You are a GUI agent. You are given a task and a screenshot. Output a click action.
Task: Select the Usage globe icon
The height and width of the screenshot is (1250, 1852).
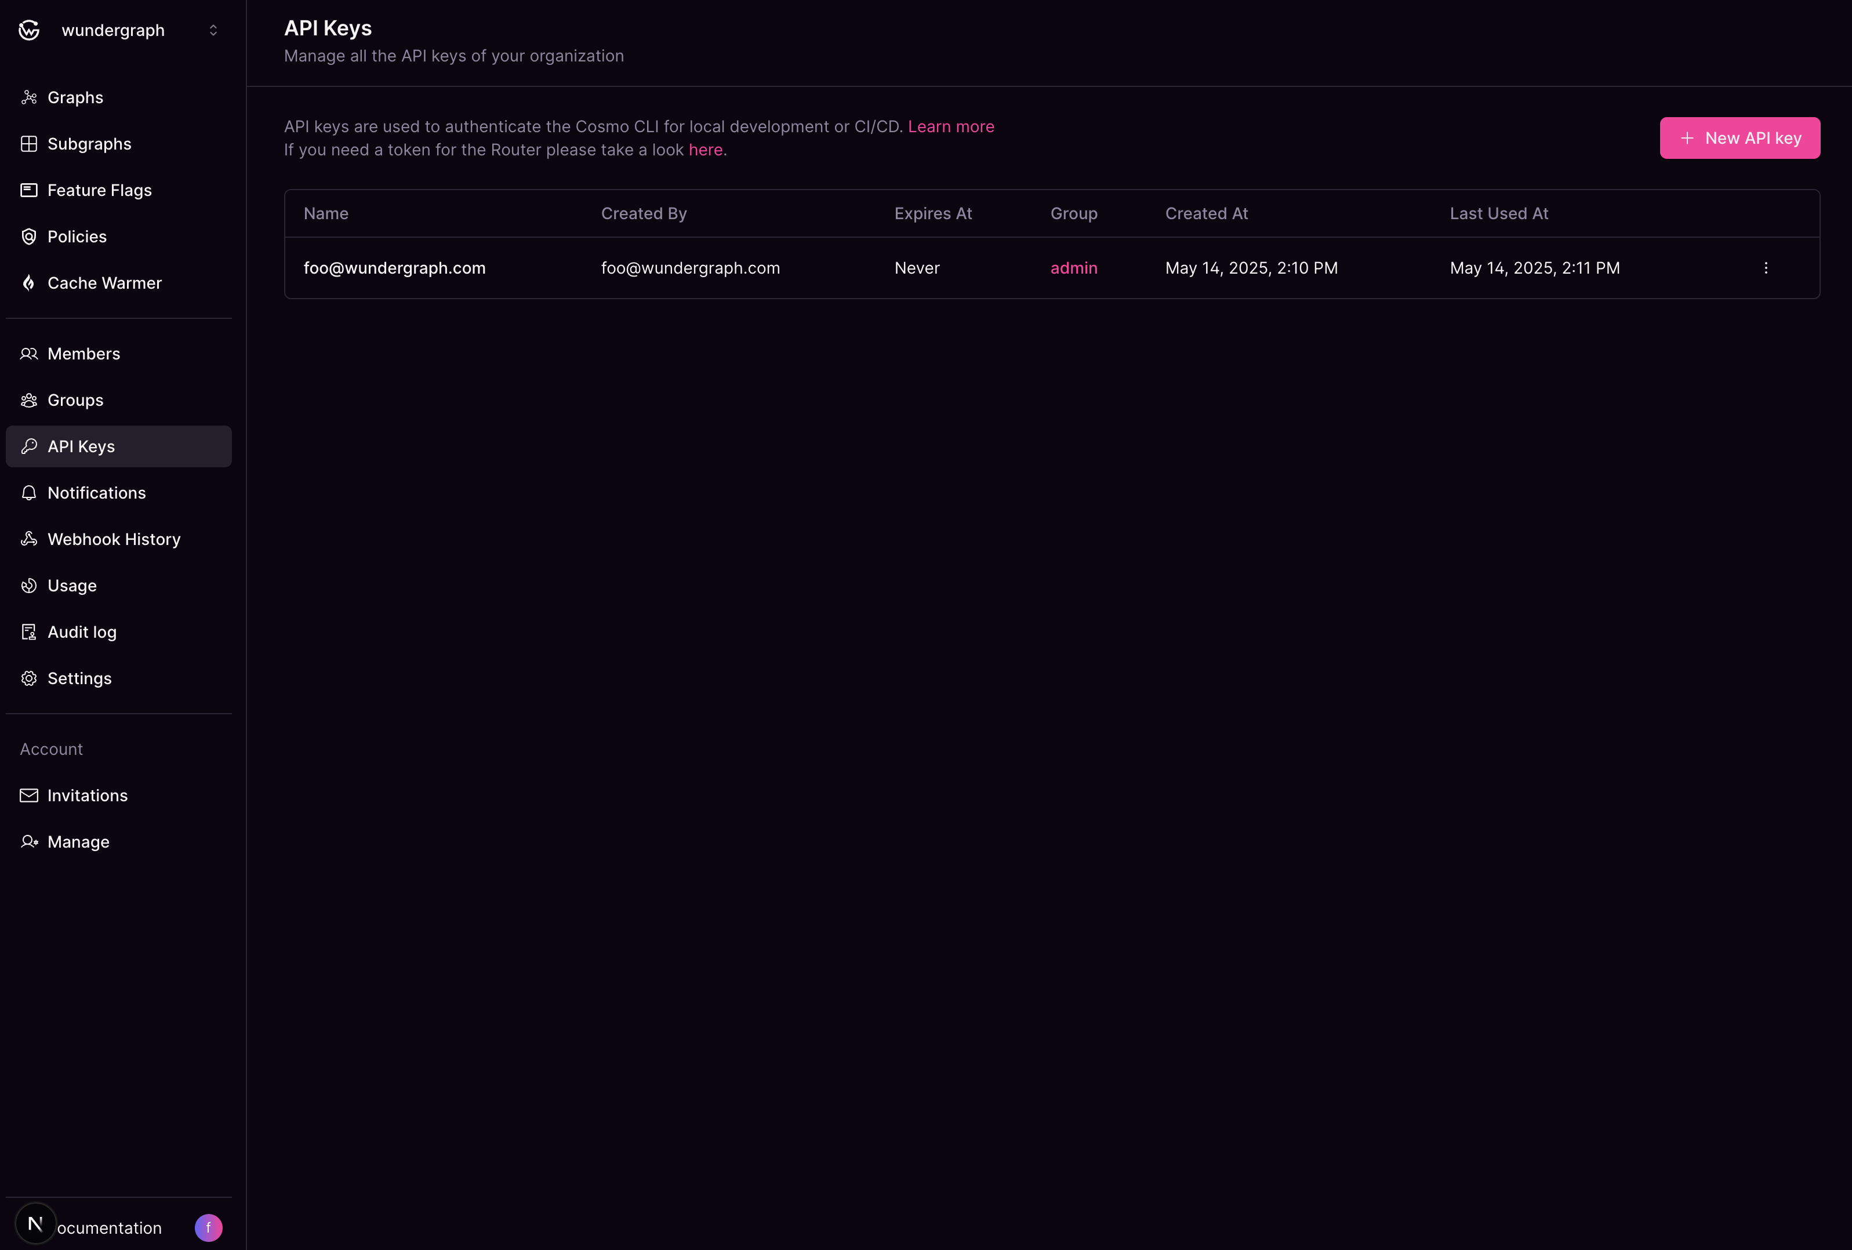(28, 585)
